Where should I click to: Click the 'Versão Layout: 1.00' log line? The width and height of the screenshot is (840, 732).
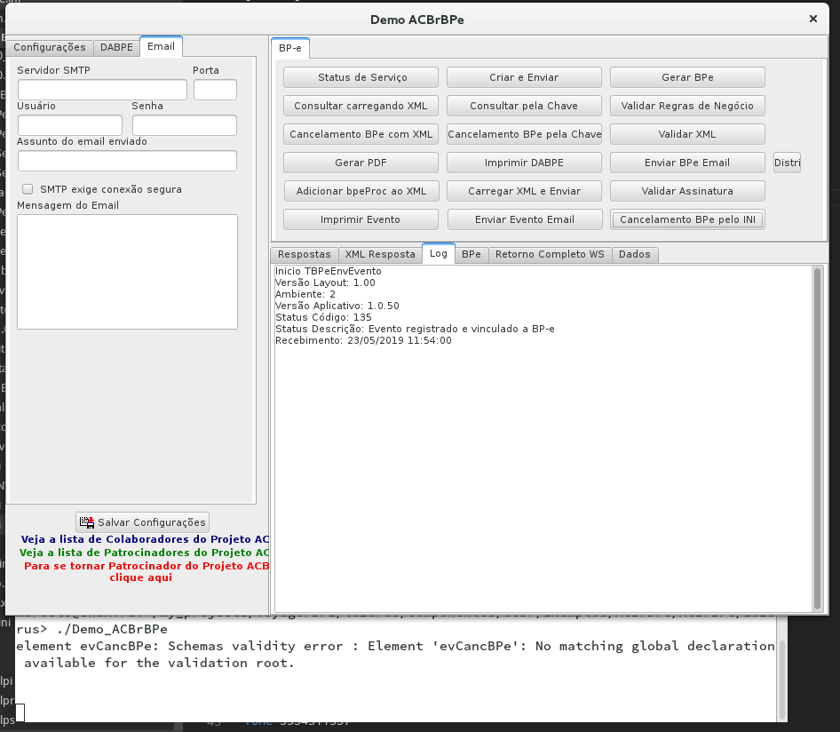point(325,283)
